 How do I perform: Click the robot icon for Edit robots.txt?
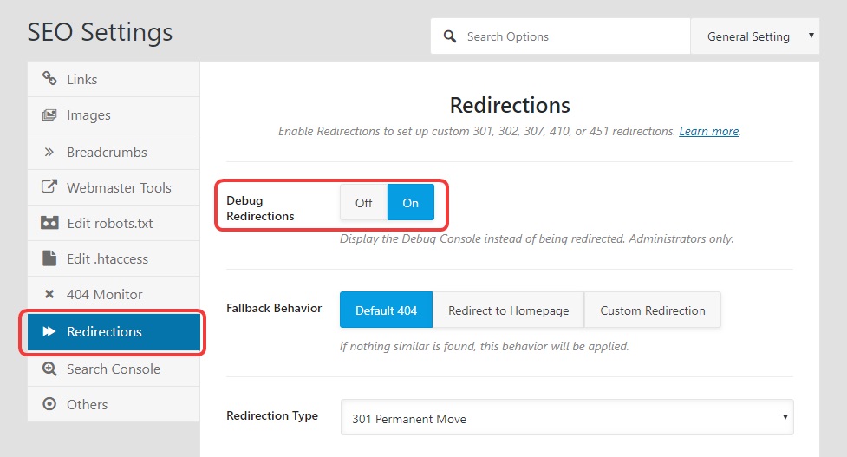(49, 223)
